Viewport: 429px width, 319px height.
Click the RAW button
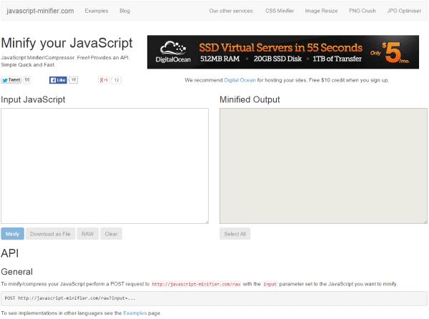click(x=87, y=234)
